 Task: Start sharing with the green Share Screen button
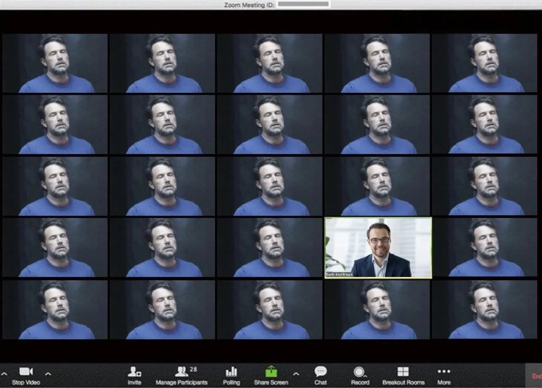coord(271,375)
